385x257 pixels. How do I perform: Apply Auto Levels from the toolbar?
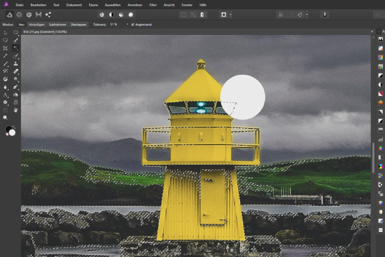[102, 15]
